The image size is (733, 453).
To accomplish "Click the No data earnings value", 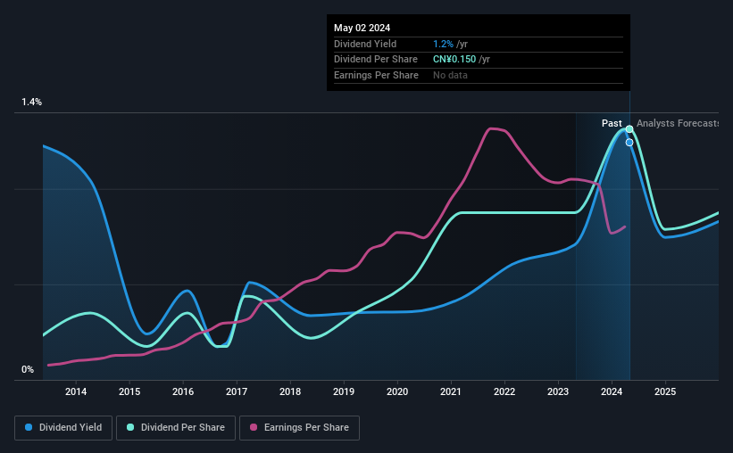I will (x=450, y=75).
